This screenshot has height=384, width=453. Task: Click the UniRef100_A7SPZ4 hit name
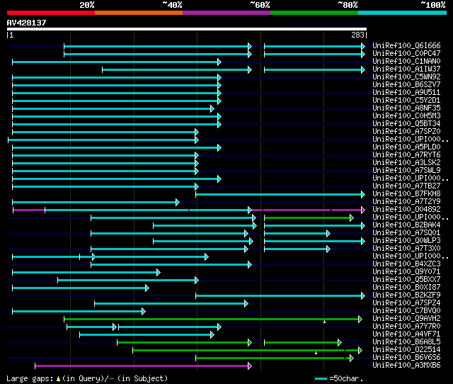click(x=406, y=303)
